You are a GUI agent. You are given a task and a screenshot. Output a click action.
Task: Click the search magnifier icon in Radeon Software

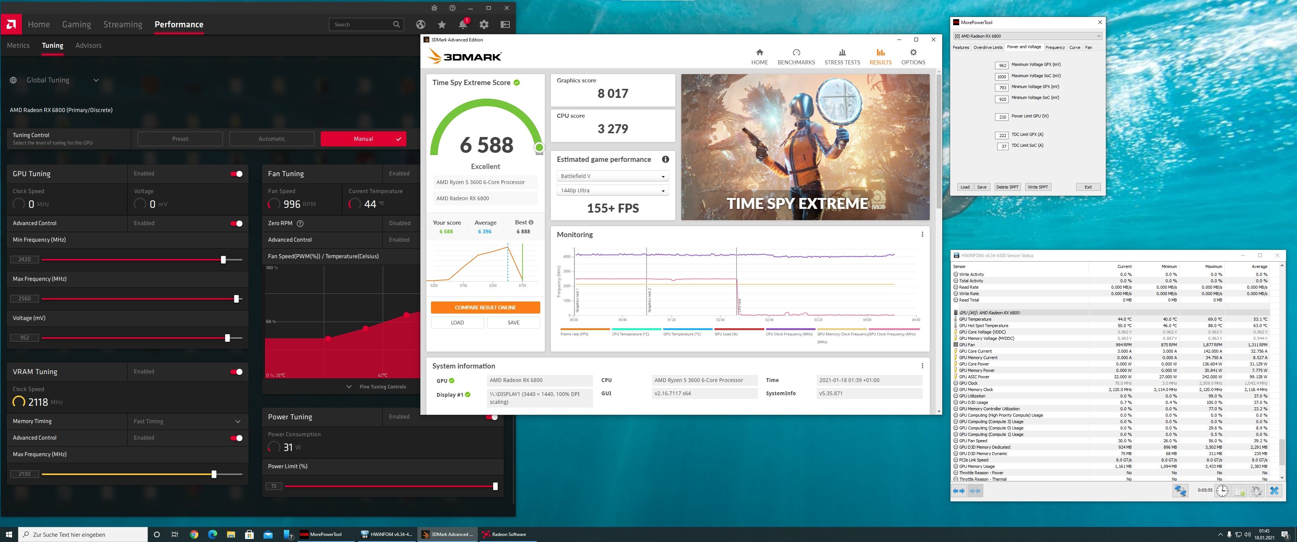[x=396, y=24]
